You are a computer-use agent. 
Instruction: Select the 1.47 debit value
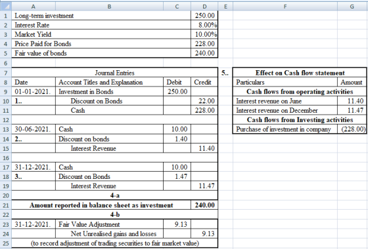click(x=177, y=176)
